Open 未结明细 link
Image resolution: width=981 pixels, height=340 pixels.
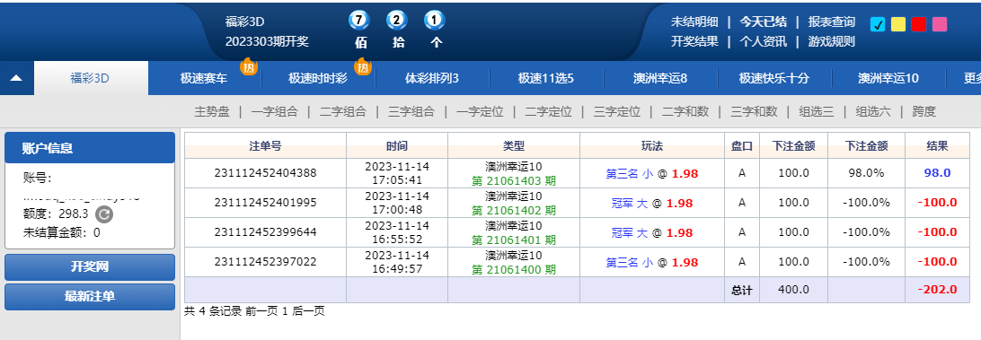click(x=694, y=22)
